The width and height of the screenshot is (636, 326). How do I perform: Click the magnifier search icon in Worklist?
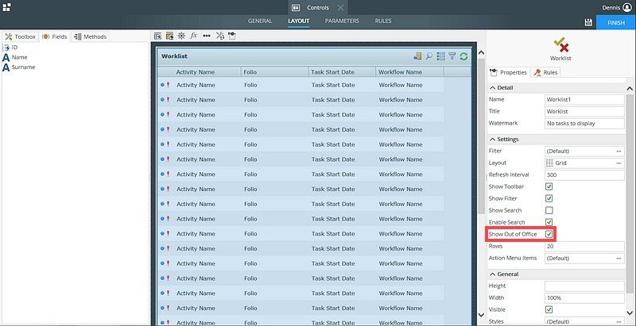pyautogui.click(x=429, y=56)
